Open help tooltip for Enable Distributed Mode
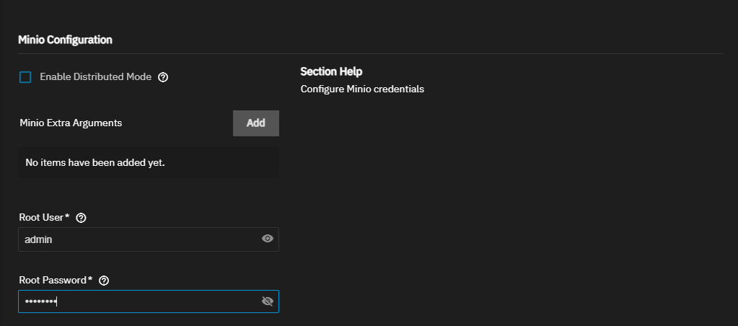 click(163, 77)
